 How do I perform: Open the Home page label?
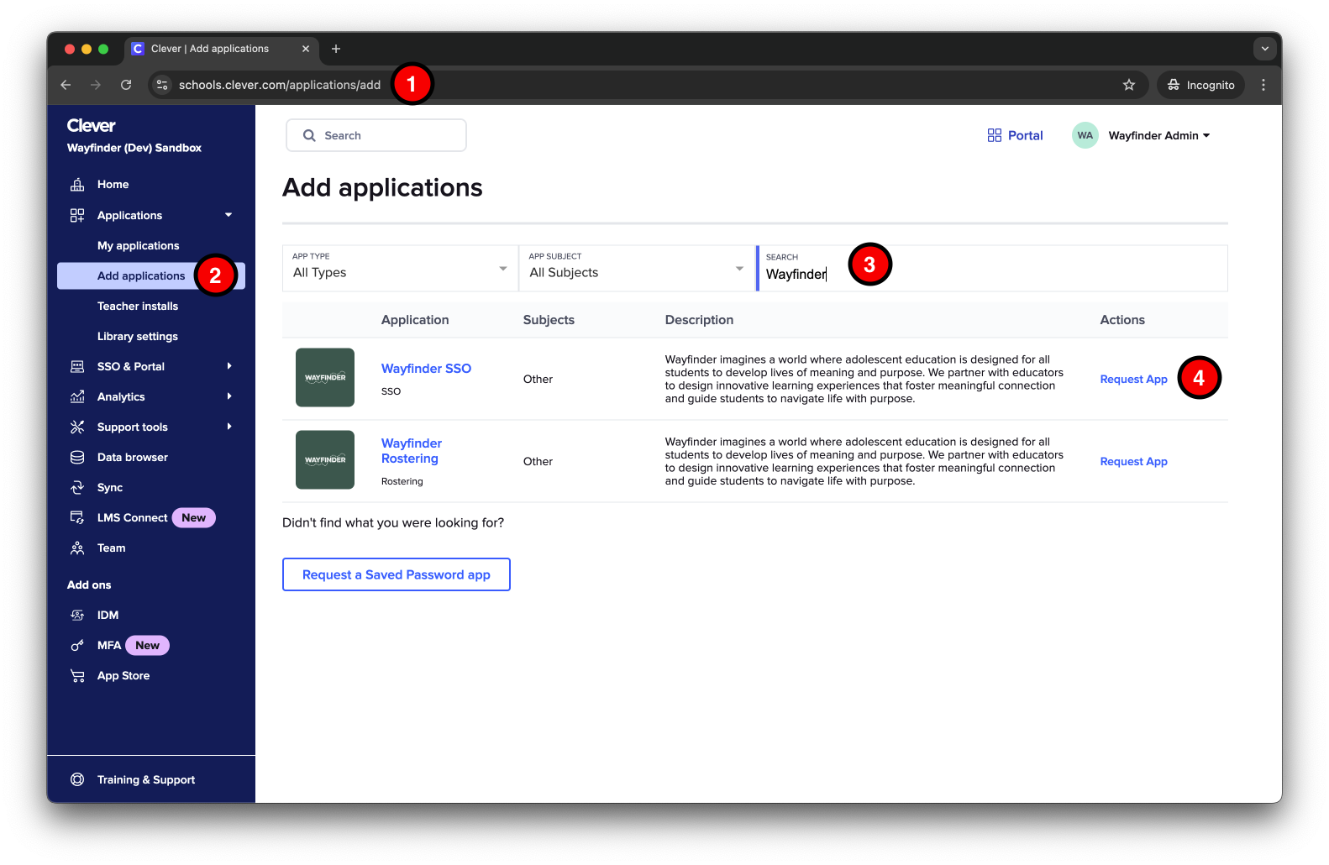tap(113, 185)
